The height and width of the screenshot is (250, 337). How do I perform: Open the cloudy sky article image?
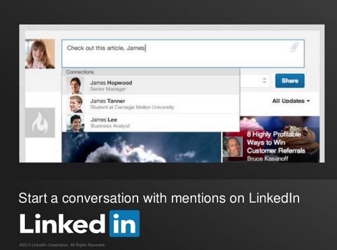click(142, 147)
